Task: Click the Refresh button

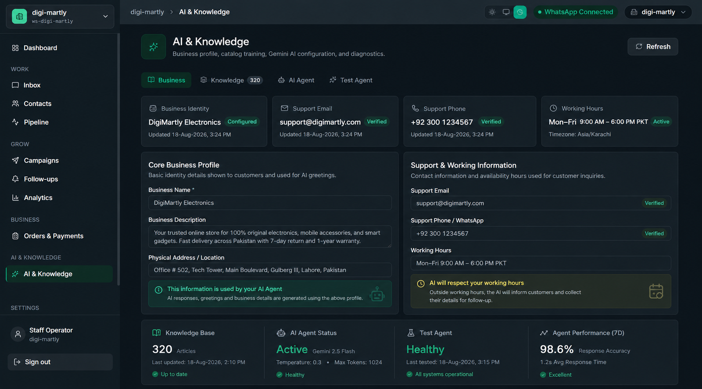Action: click(x=652, y=46)
